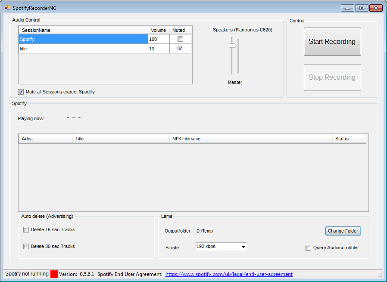387x282 pixels.
Task: Click the Status column header
Action: (x=349, y=139)
